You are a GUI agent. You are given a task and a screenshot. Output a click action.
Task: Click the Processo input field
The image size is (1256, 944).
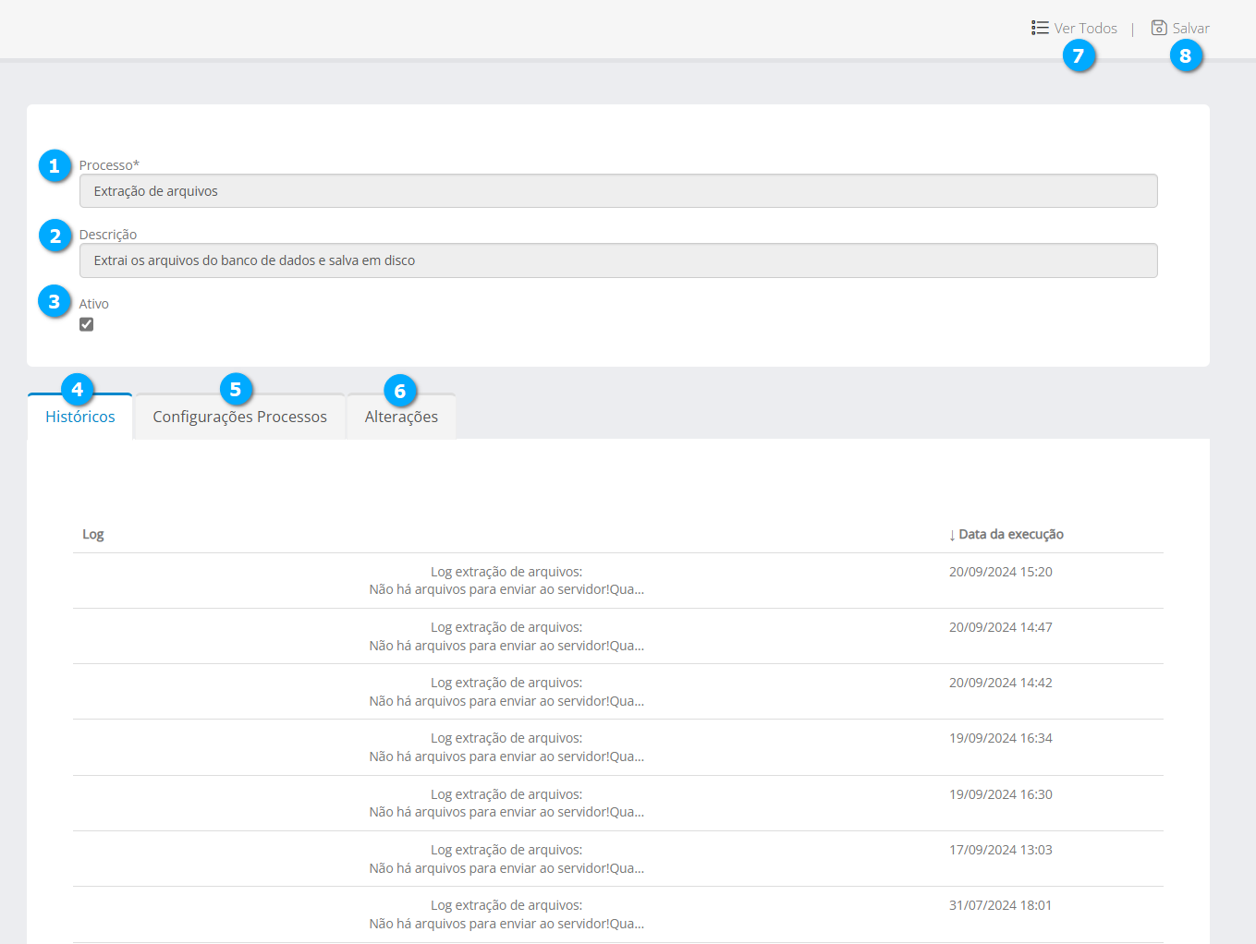pyautogui.click(x=617, y=191)
